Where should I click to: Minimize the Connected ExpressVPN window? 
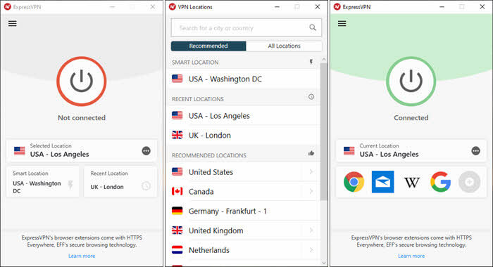tap(442, 7)
